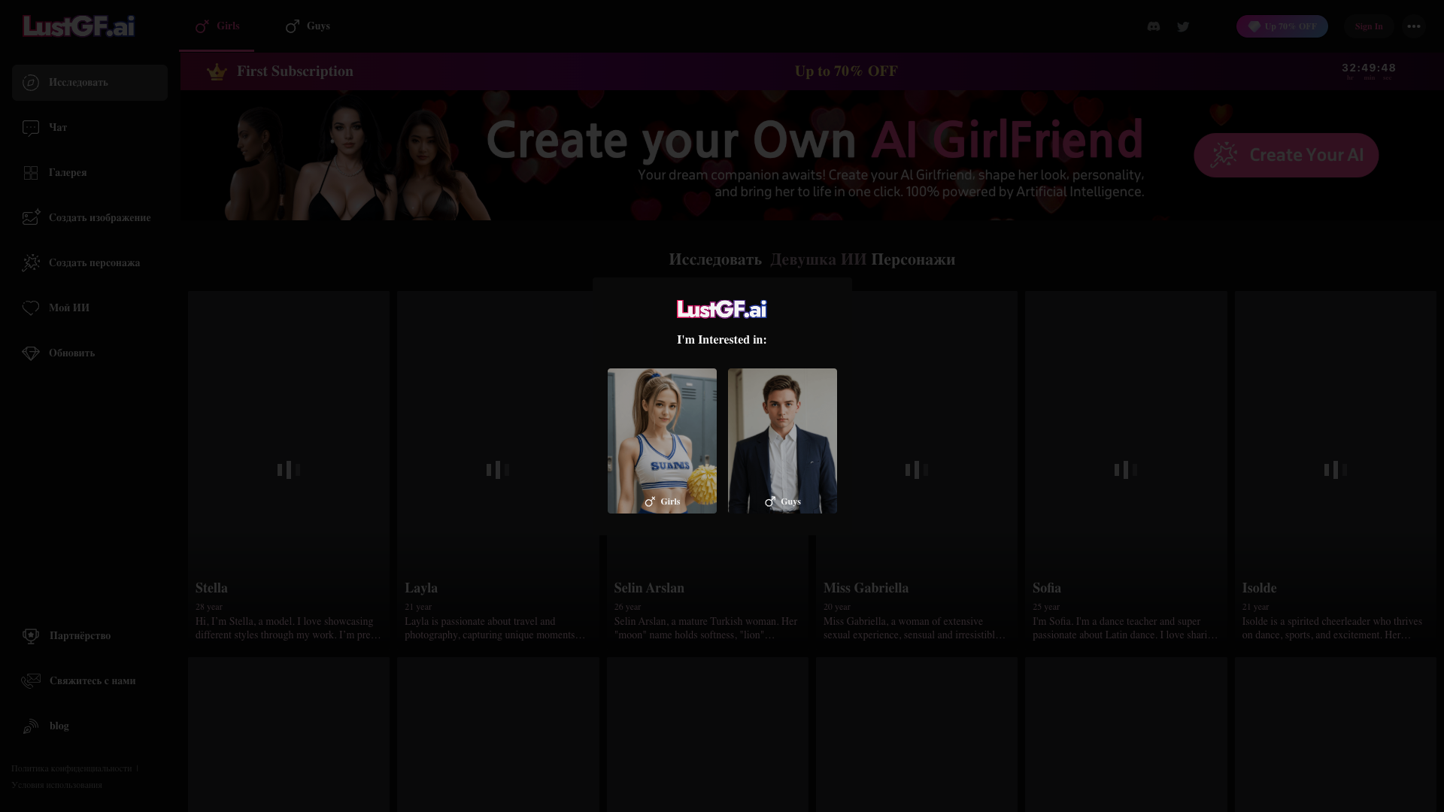The image size is (1444, 812).
Task: Open the Layla character card
Action: [498, 469]
